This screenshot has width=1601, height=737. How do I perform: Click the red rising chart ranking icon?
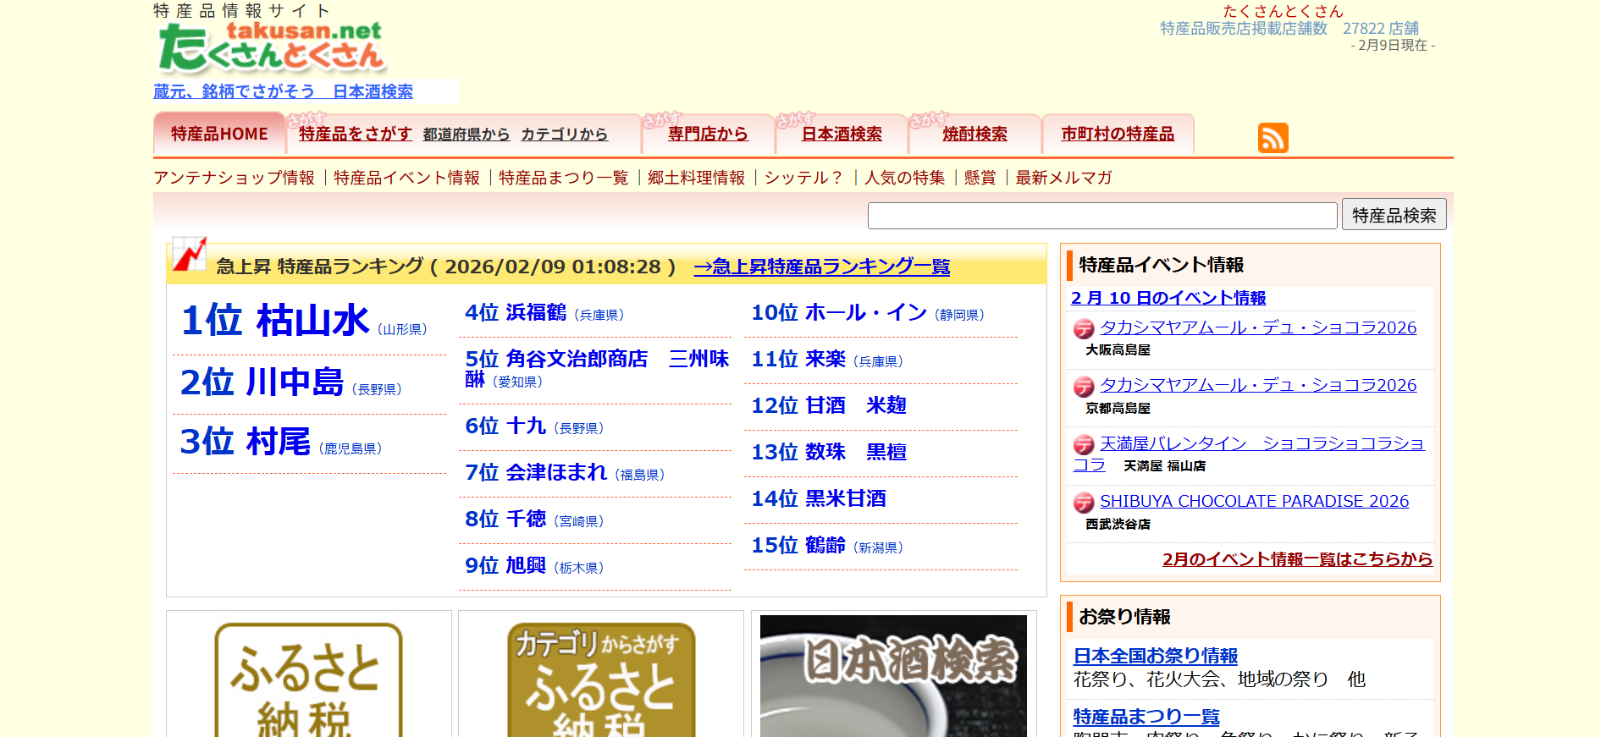pyautogui.click(x=189, y=254)
